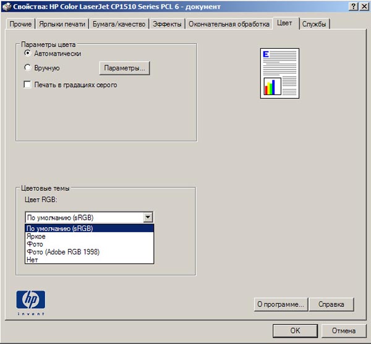Choose Фото color theme option

coord(90,244)
